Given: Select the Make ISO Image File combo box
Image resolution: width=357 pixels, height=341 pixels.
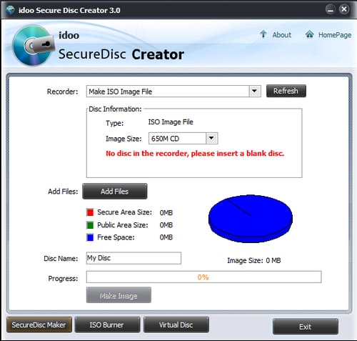Looking at the screenshot, I should [174, 91].
